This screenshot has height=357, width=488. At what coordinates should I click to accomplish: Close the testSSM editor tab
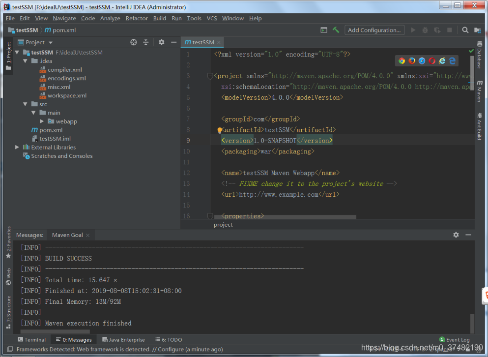point(219,42)
